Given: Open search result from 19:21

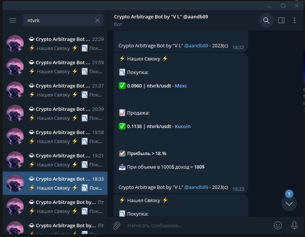Looking at the screenshot, I should (55, 160).
